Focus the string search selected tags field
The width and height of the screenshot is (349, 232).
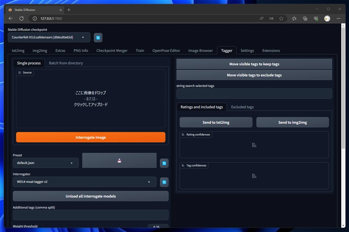[254, 94]
